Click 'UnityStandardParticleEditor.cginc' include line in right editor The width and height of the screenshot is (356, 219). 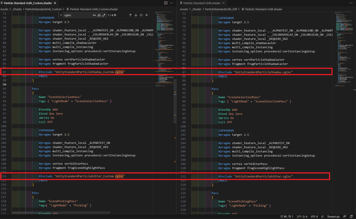point(255,176)
